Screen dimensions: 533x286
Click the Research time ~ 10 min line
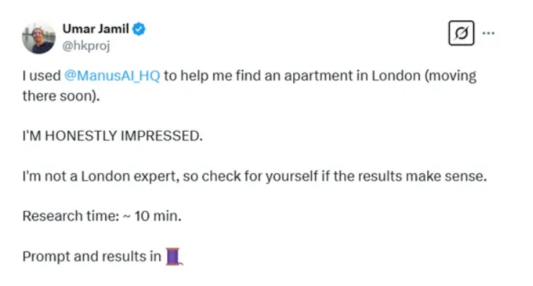click(102, 216)
